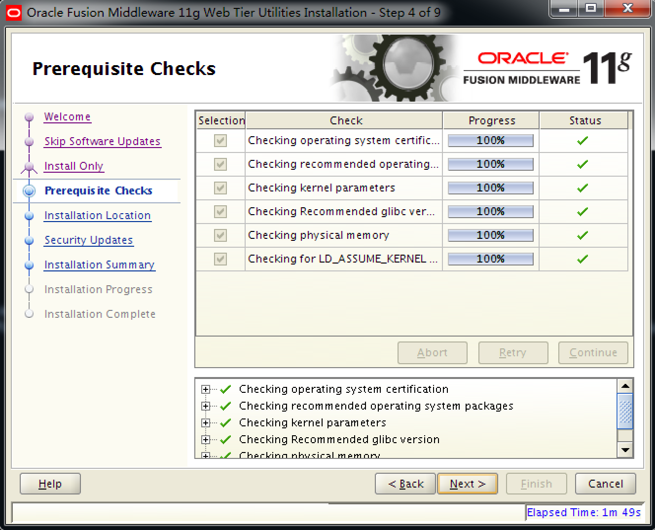Jump to Installation Summary step link
Viewport: 655px width, 530px height.
100,265
